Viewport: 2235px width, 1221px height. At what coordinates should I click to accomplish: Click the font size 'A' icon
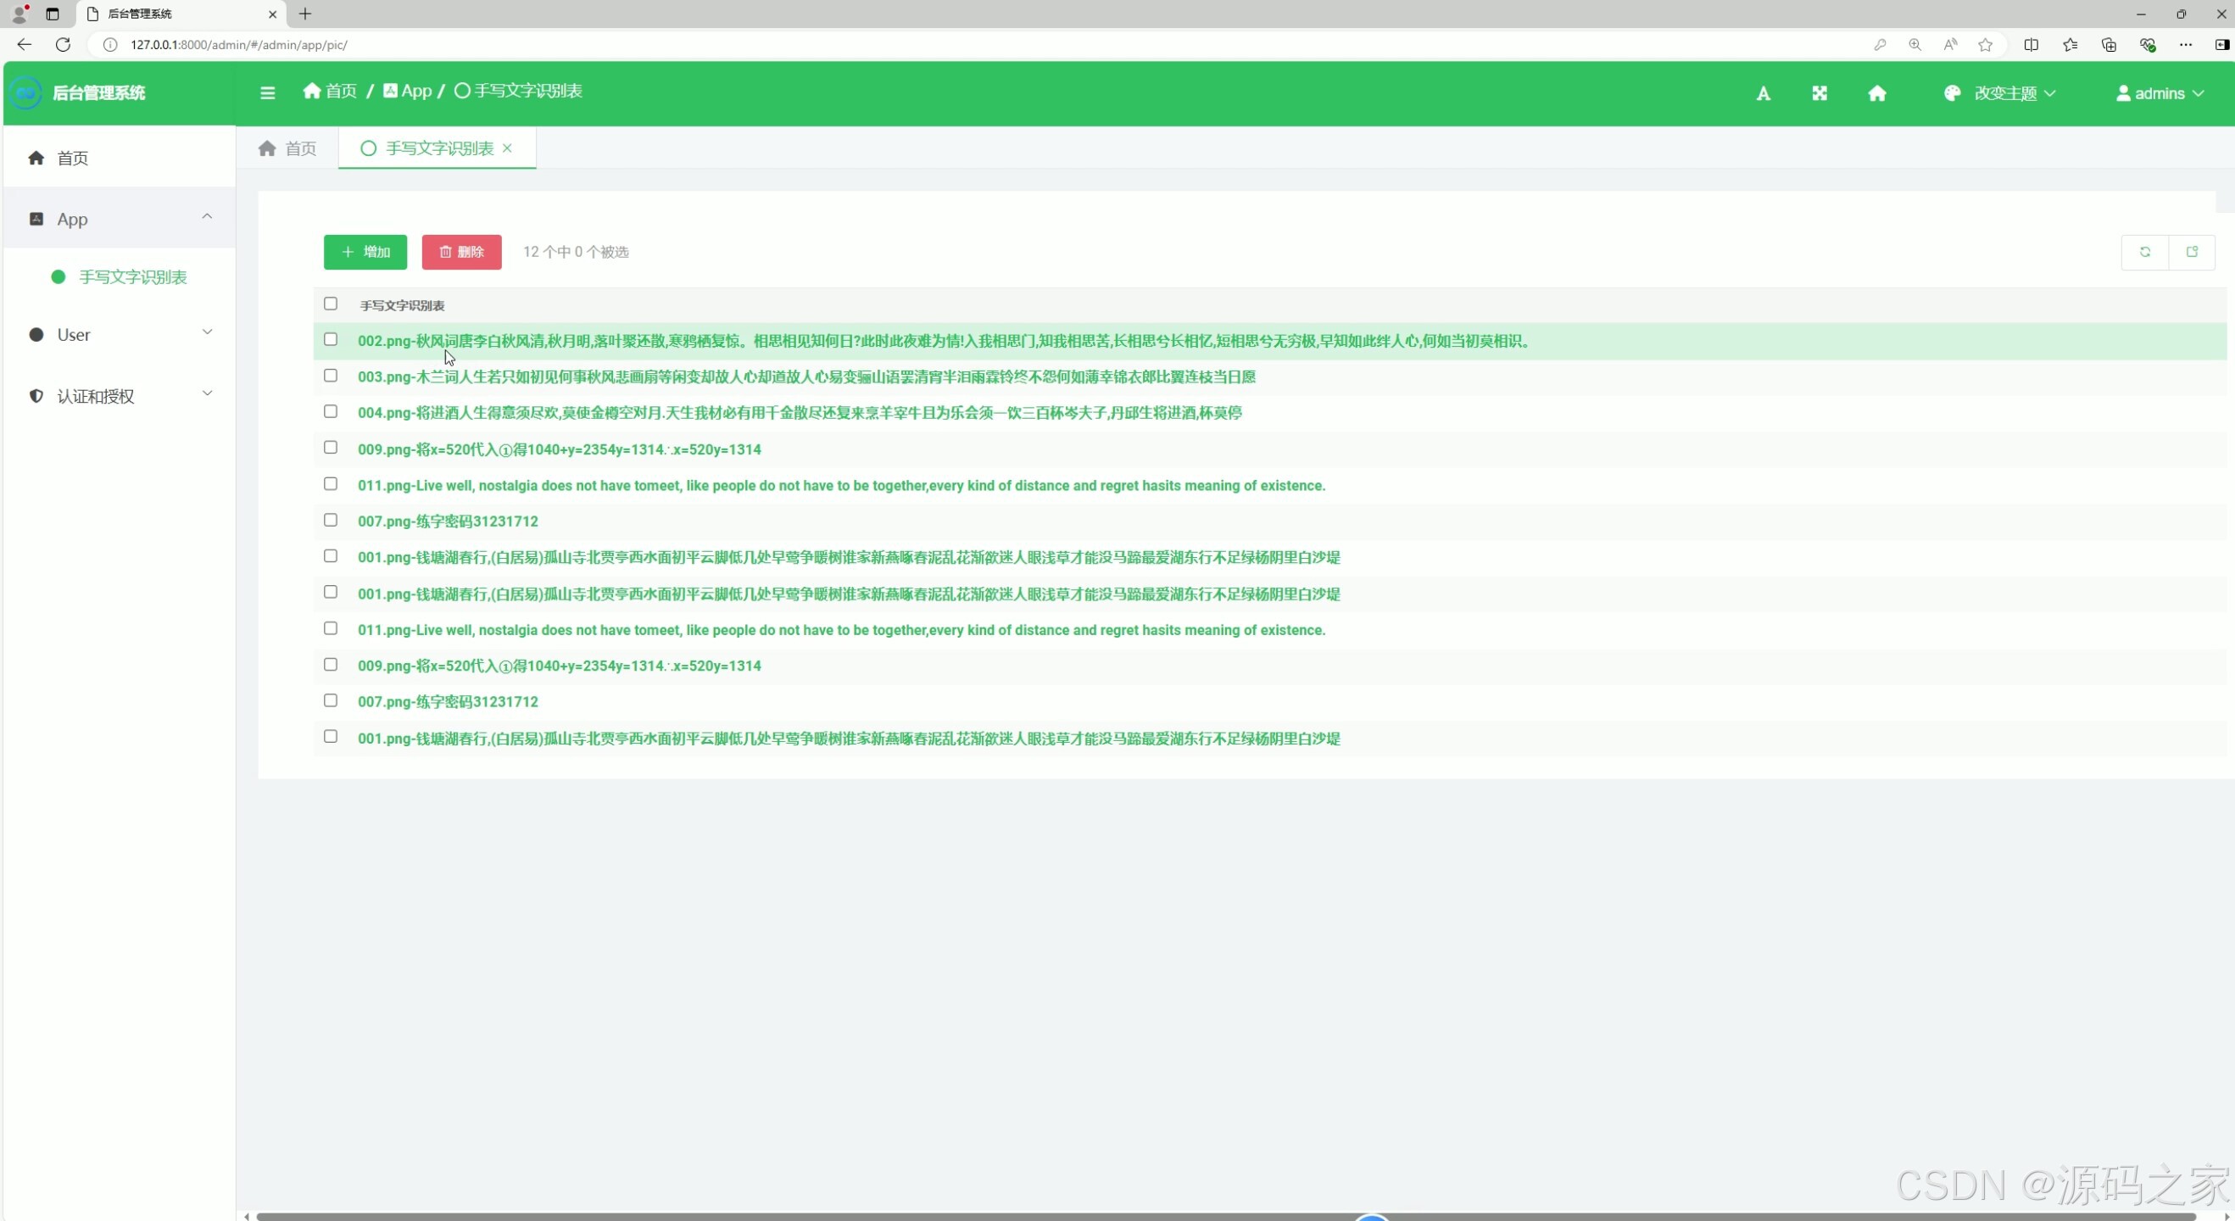[1763, 94]
